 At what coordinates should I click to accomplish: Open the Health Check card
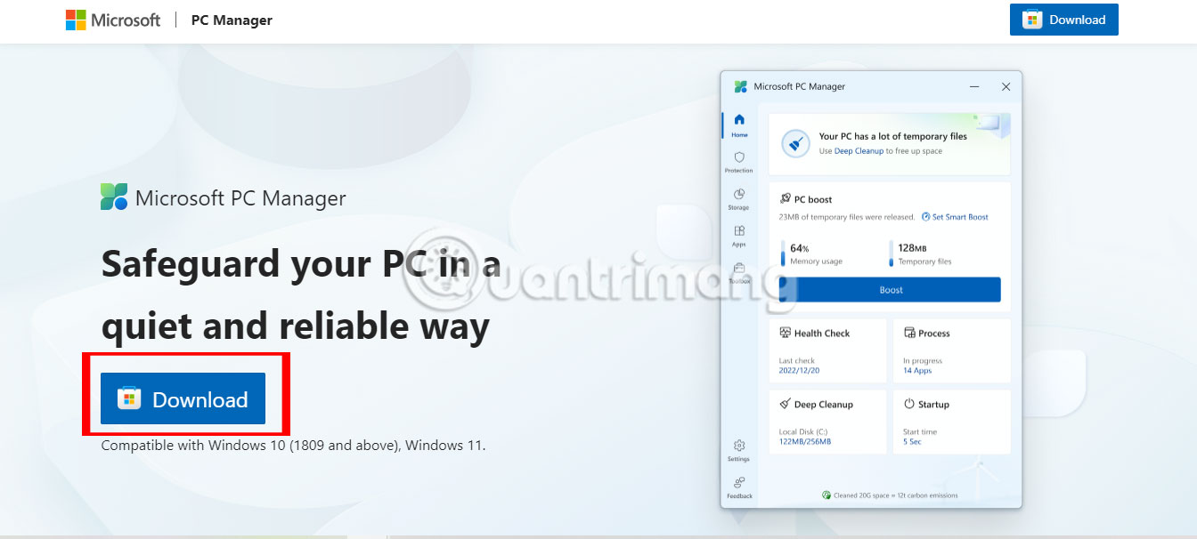827,350
